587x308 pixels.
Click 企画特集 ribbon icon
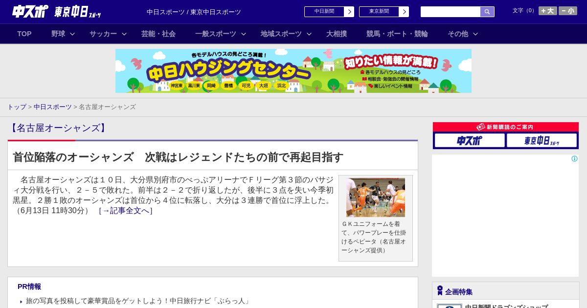pos(440,290)
